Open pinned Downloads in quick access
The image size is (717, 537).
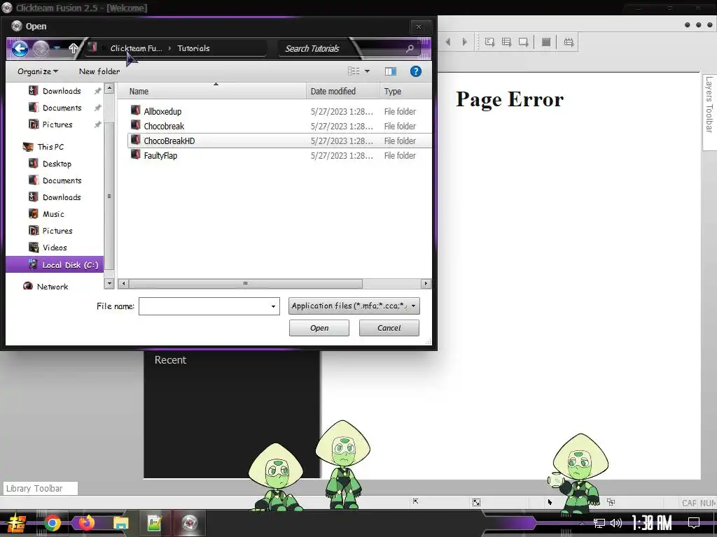tap(62, 91)
